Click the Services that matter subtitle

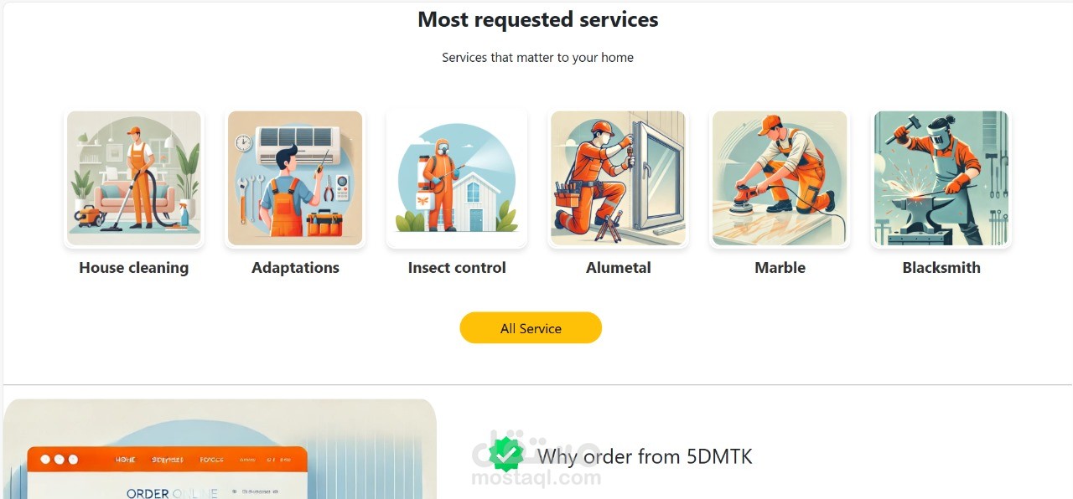point(538,58)
